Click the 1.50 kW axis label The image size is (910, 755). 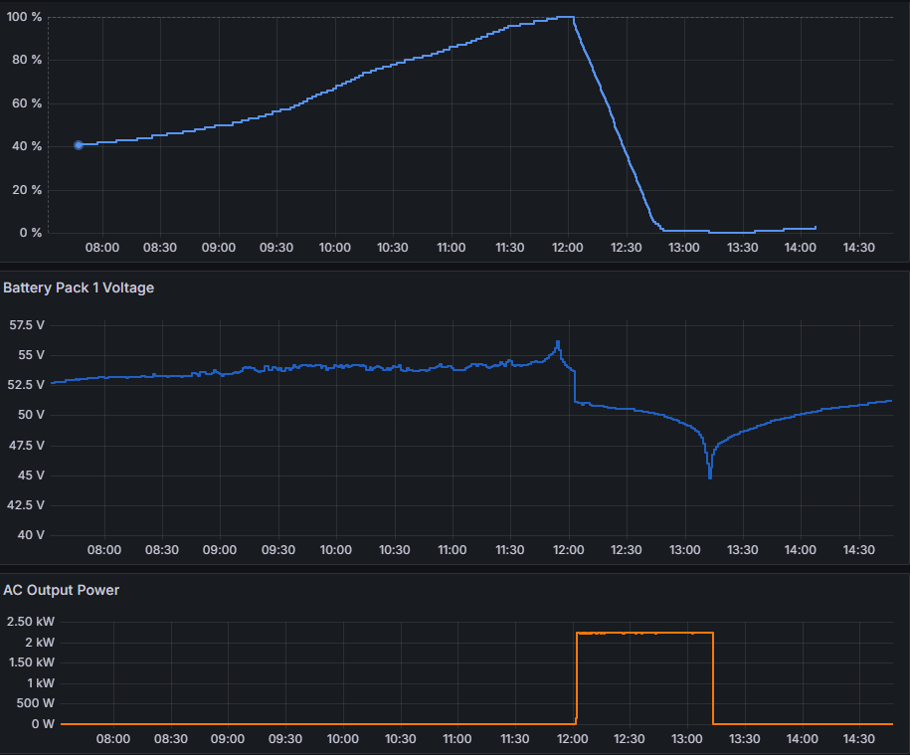tap(32, 662)
